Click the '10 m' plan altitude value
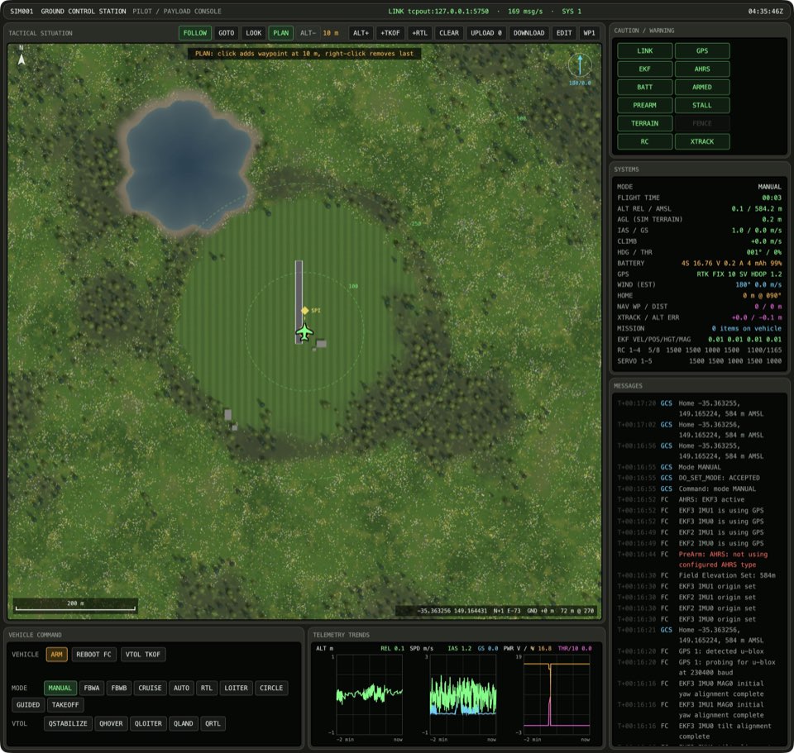 [331, 33]
